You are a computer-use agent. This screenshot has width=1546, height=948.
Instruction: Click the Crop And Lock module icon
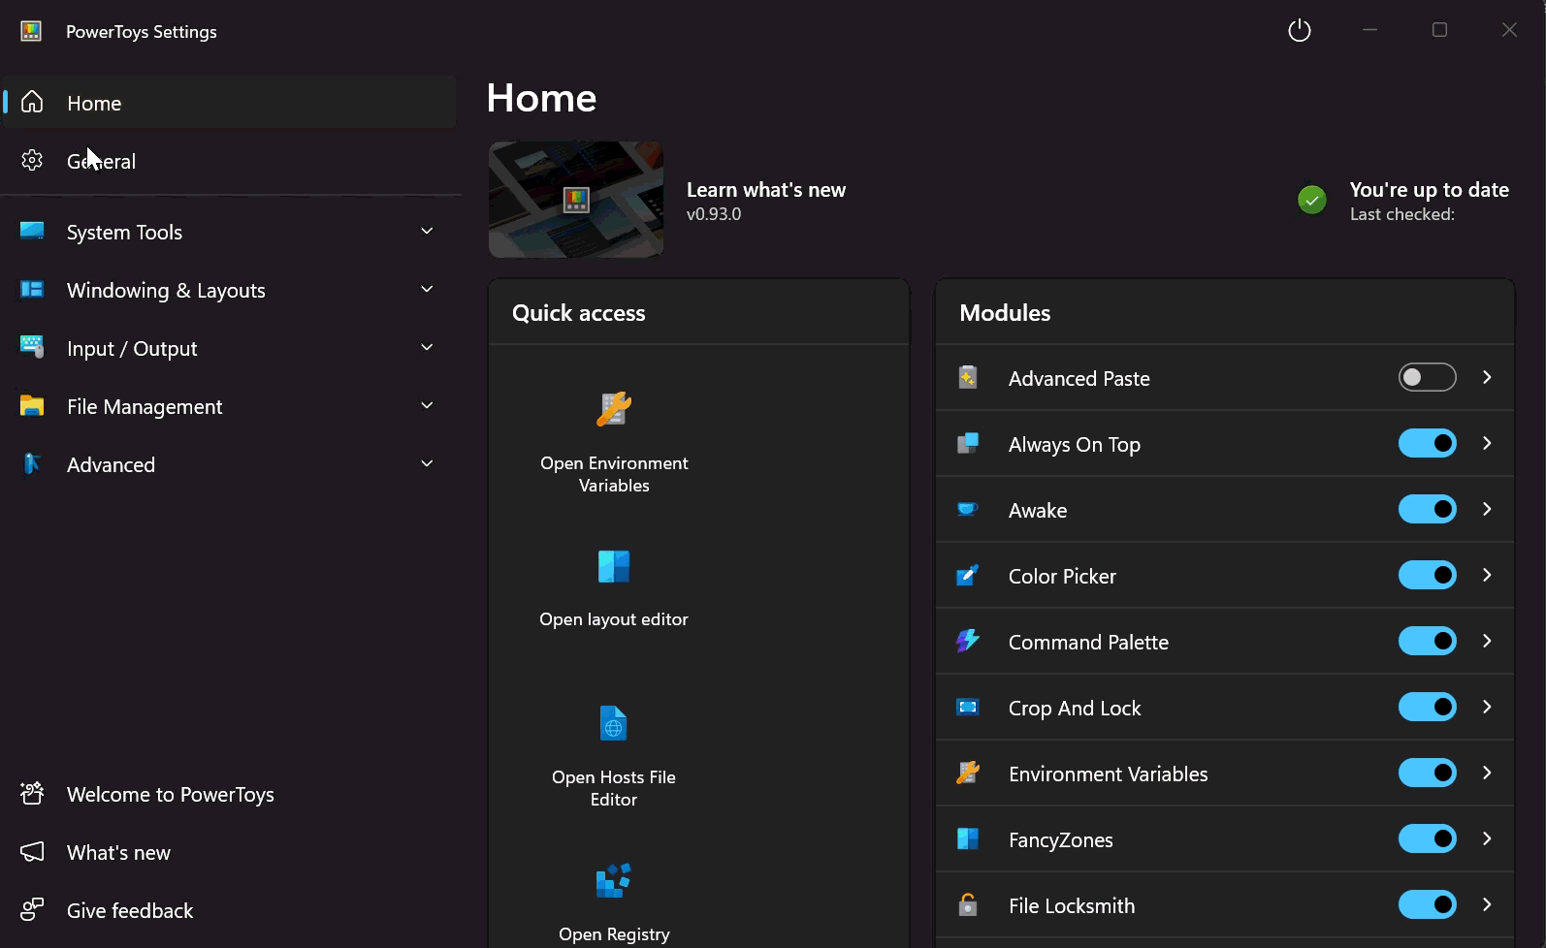click(968, 707)
